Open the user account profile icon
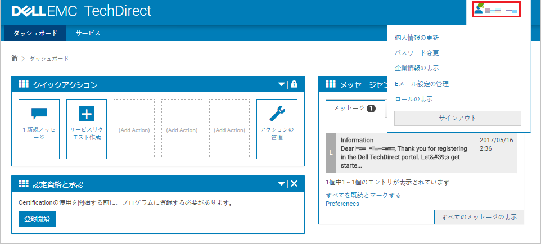This screenshot has height=244, width=541. 479,8
